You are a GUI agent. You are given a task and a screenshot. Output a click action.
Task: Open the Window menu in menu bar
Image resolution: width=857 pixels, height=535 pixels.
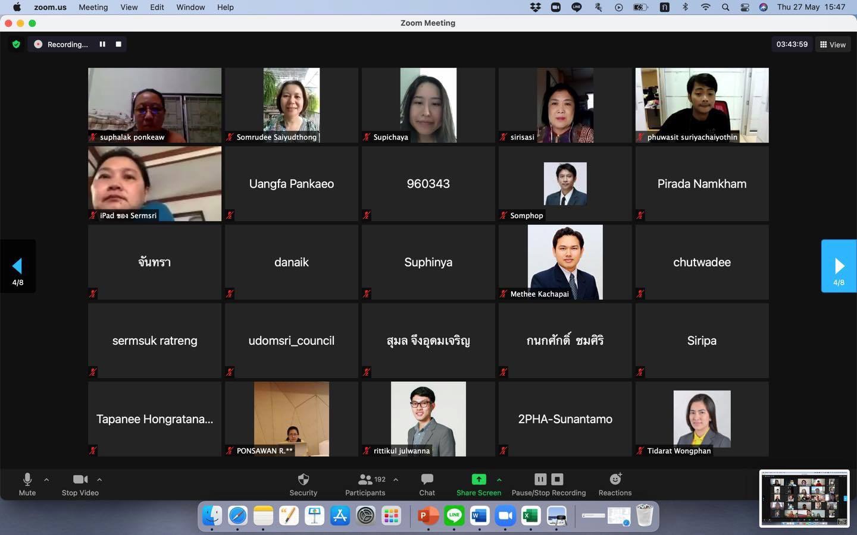190,7
